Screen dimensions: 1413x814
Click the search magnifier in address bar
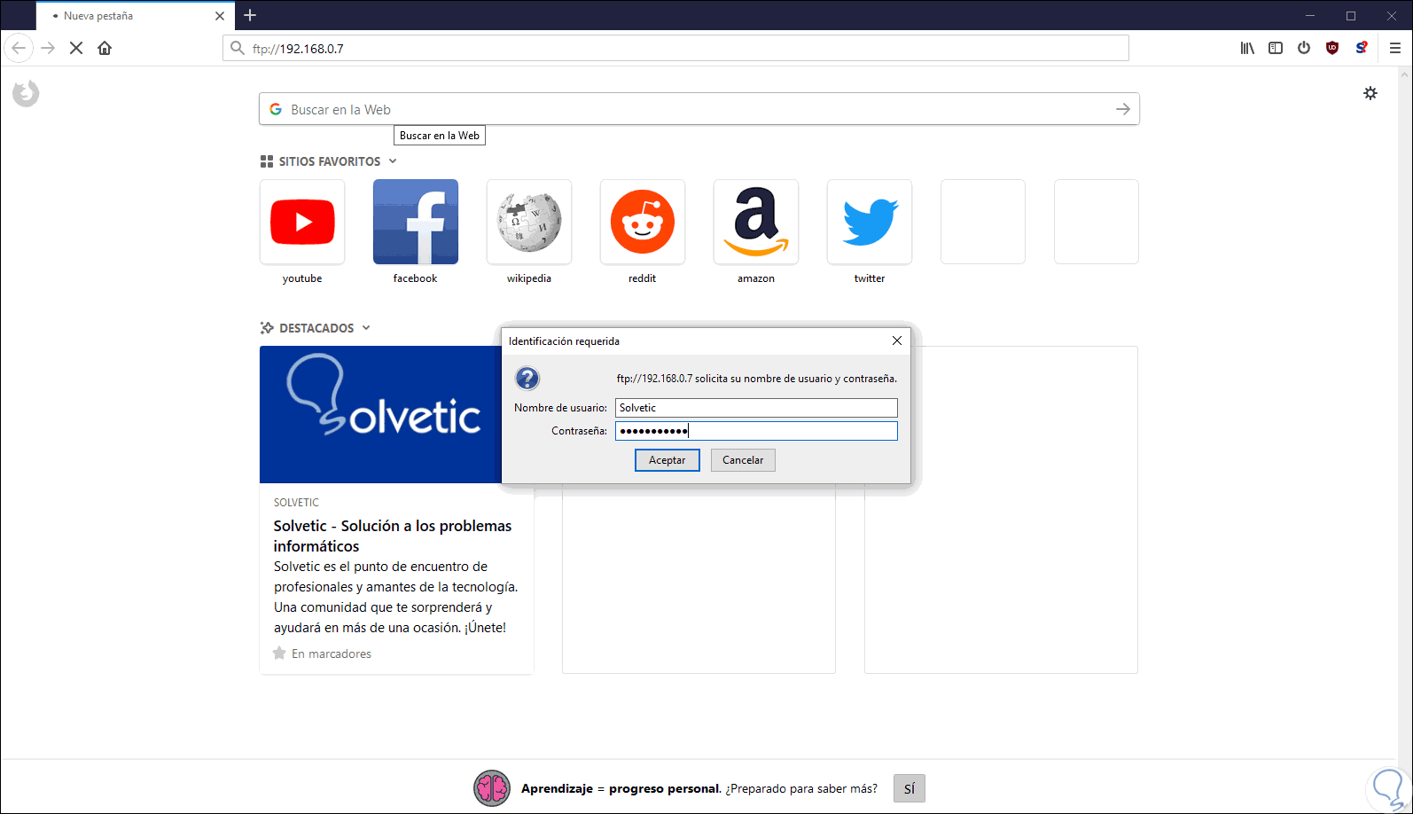[x=237, y=48]
